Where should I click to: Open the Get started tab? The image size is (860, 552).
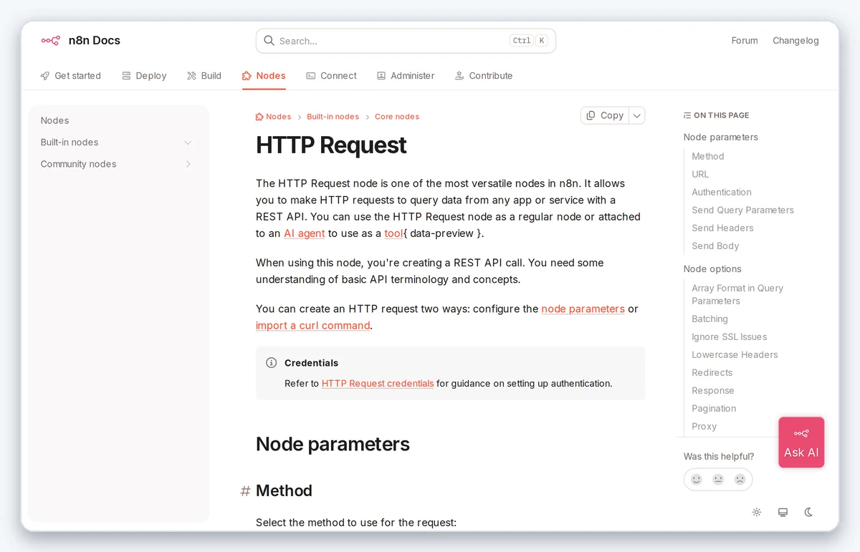click(x=71, y=76)
